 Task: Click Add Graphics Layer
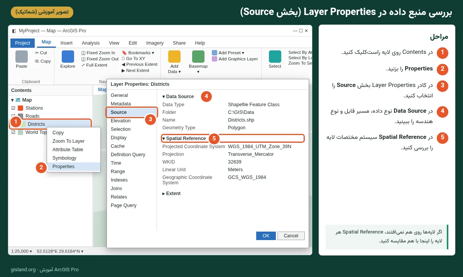[235, 59]
